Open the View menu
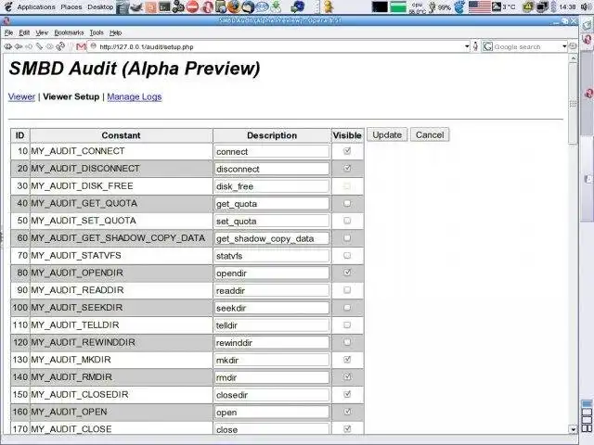The height and width of the screenshot is (445, 594). click(x=42, y=33)
